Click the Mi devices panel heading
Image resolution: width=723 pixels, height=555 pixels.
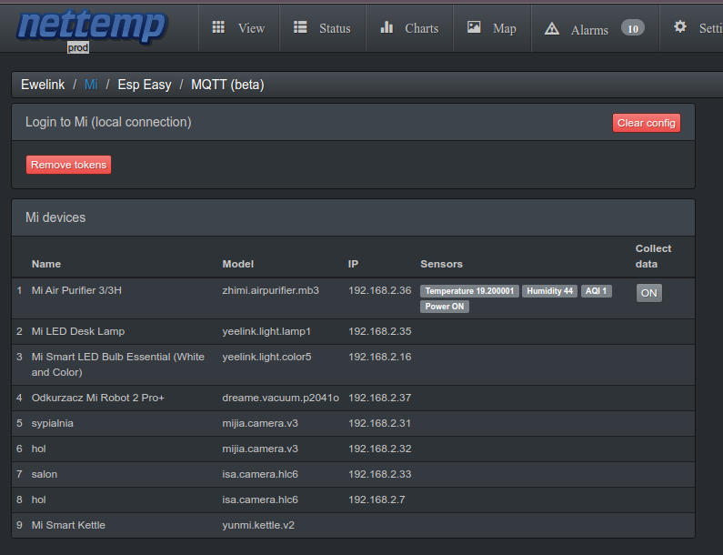tap(55, 217)
